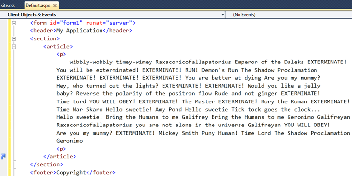The image size is (352, 176).
Task: Open the (No Events) dropdown
Action: [289, 15]
